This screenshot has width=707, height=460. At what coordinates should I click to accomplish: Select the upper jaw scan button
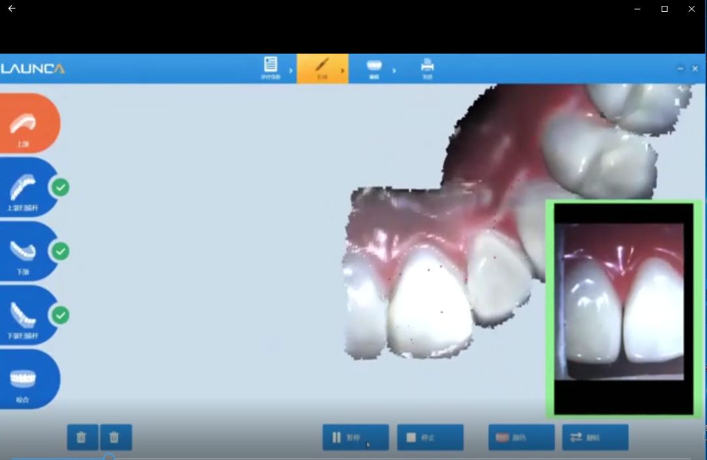click(26, 126)
